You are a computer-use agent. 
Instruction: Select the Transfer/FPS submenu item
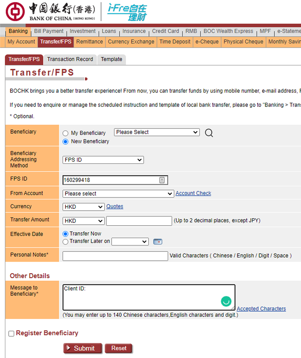coord(56,42)
